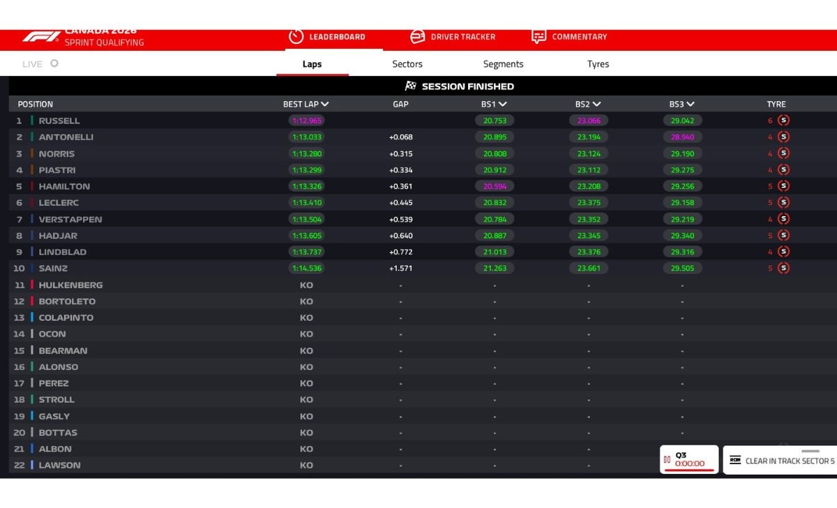Viewport: 837px width, 508px height.
Task: Click Leclerc's soft tyre icon
Action: pyautogui.click(x=783, y=203)
